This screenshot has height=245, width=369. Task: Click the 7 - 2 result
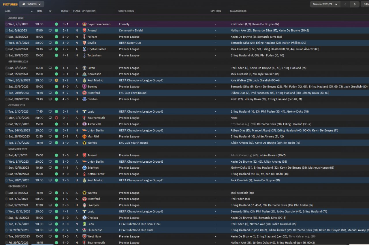[65, 49]
